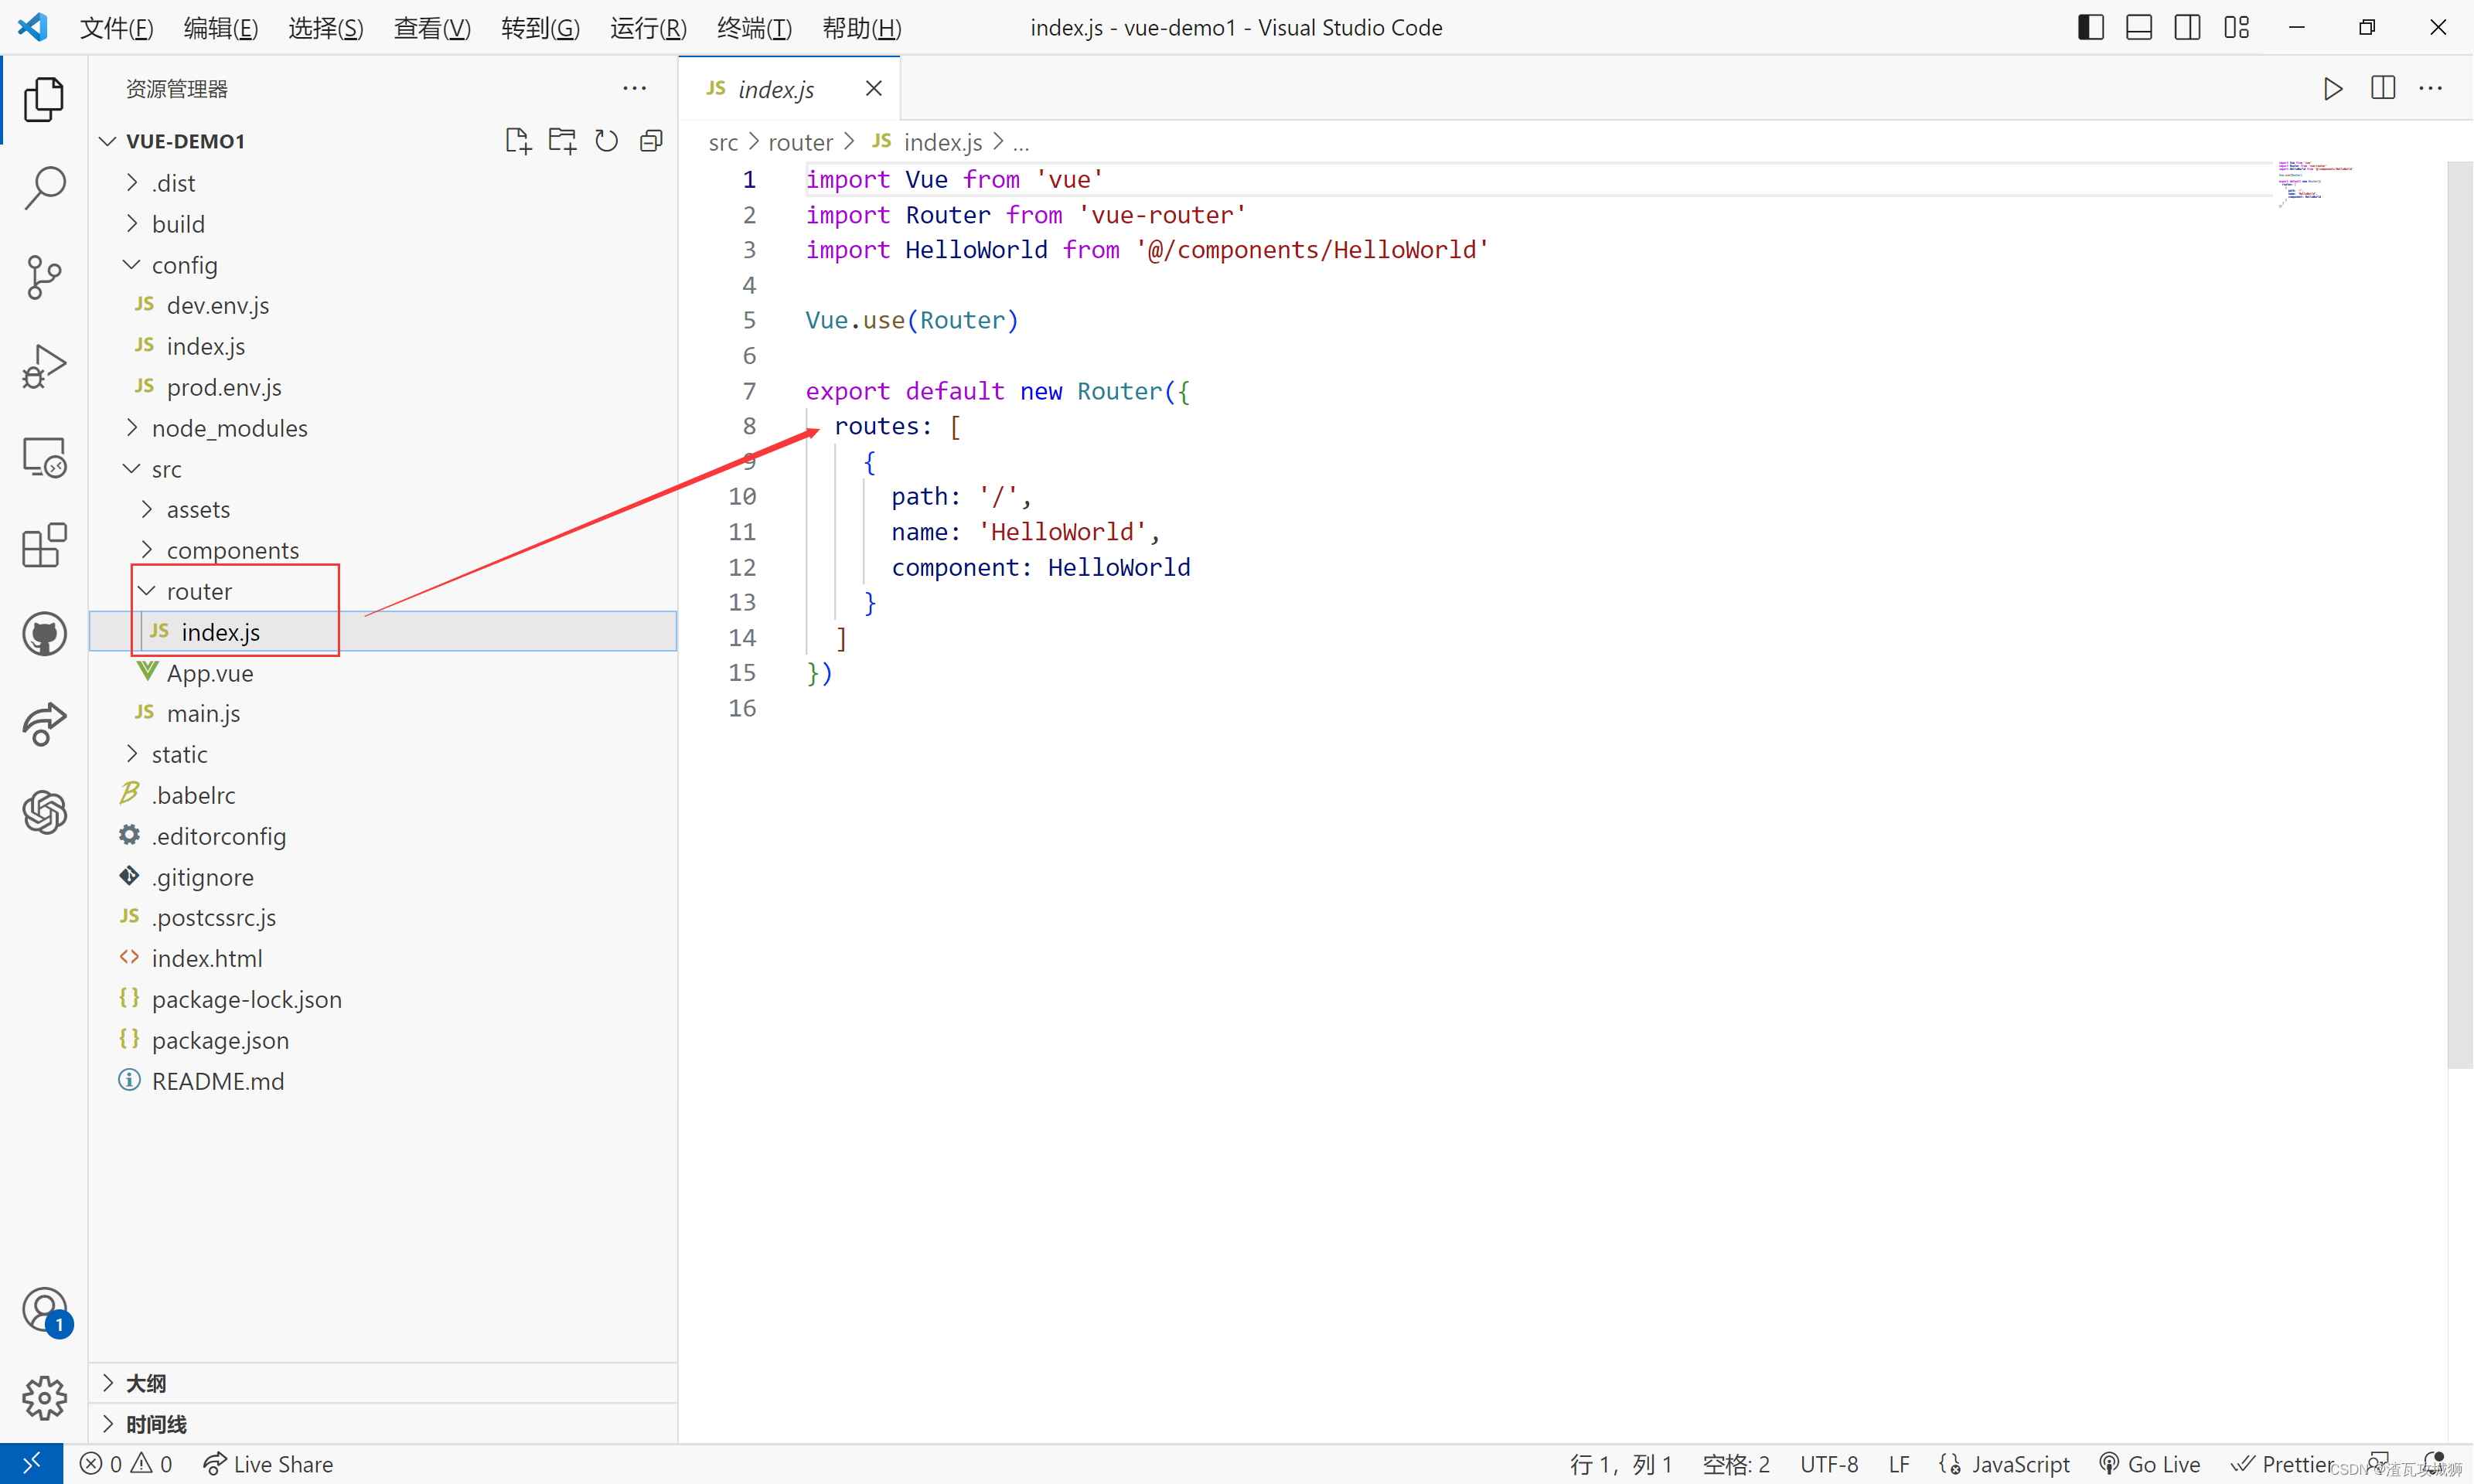The width and height of the screenshot is (2474, 1484).
Task: Open the 文件(F) menu
Action: click(x=116, y=27)
